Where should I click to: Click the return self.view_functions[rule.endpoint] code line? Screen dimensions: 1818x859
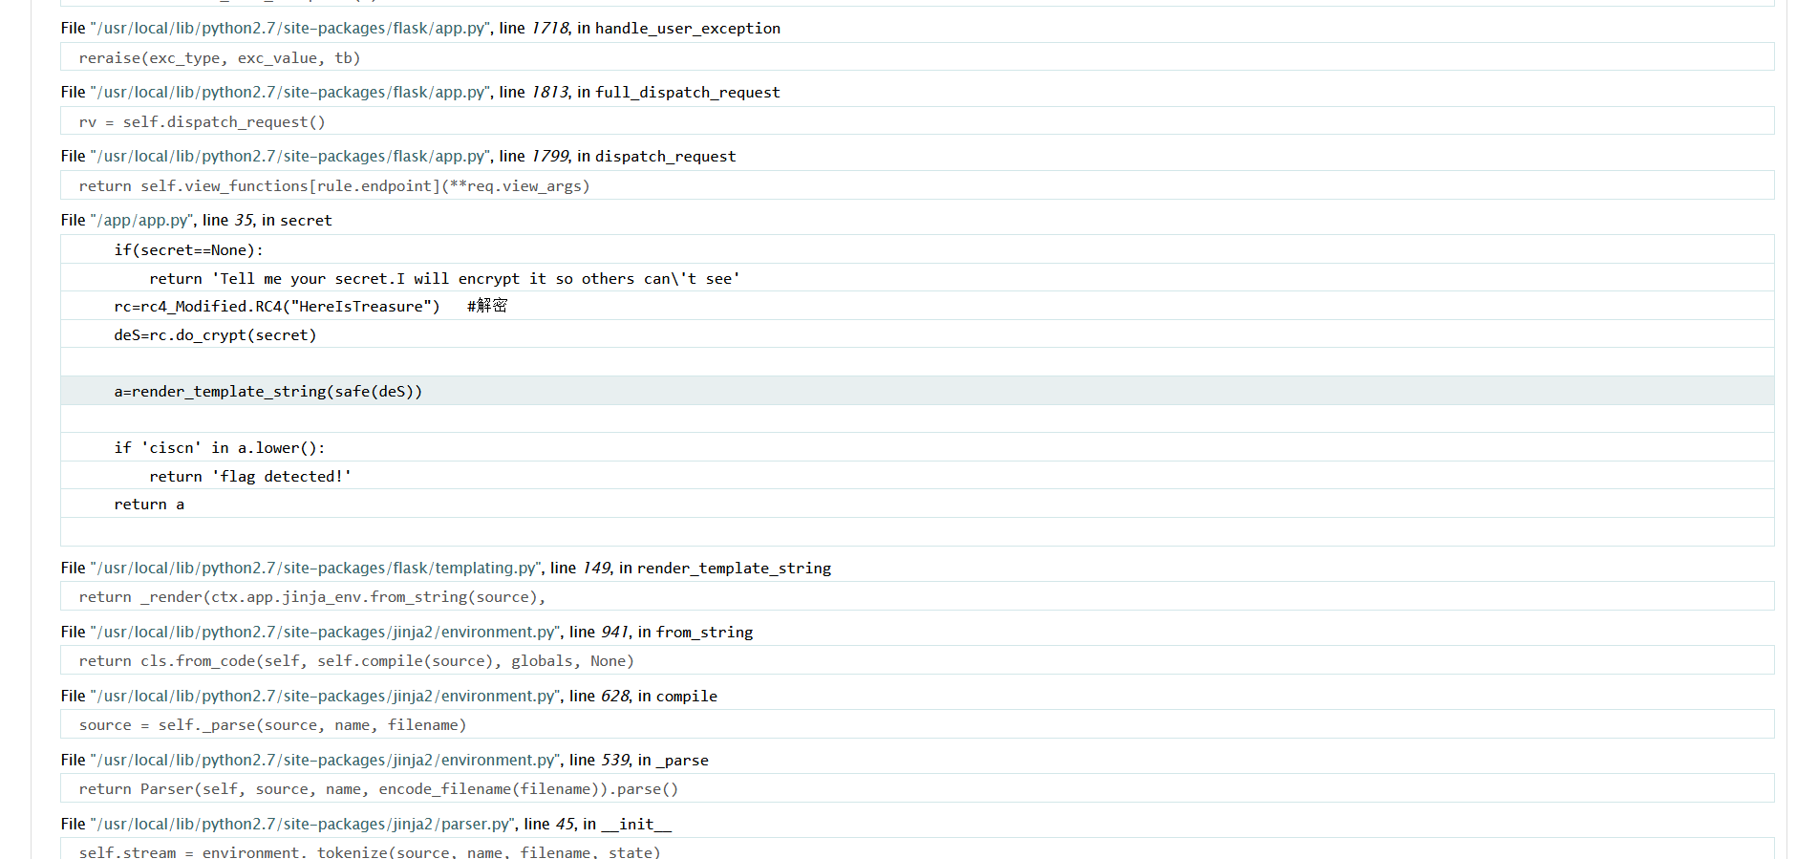[917, 185]
